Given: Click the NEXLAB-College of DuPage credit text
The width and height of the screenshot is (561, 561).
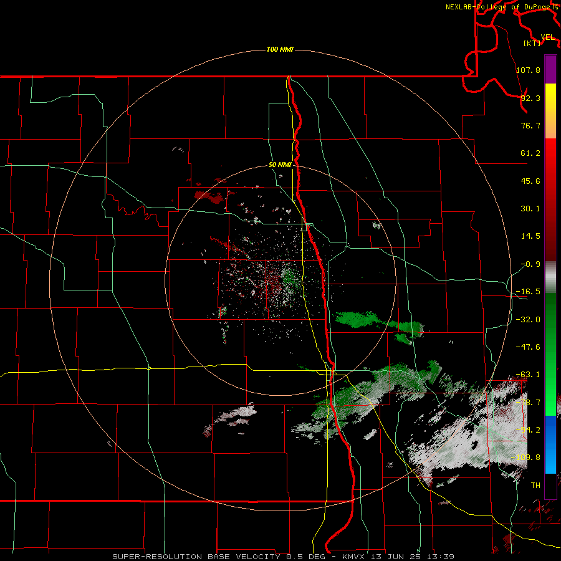Looking at the screenshot, I should [499, 7].
